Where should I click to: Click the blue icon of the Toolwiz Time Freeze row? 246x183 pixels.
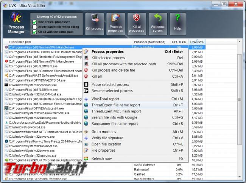[6, 141]
